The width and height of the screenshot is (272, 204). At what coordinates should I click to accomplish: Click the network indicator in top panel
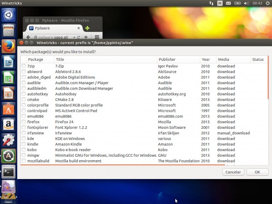click(211, 3)
